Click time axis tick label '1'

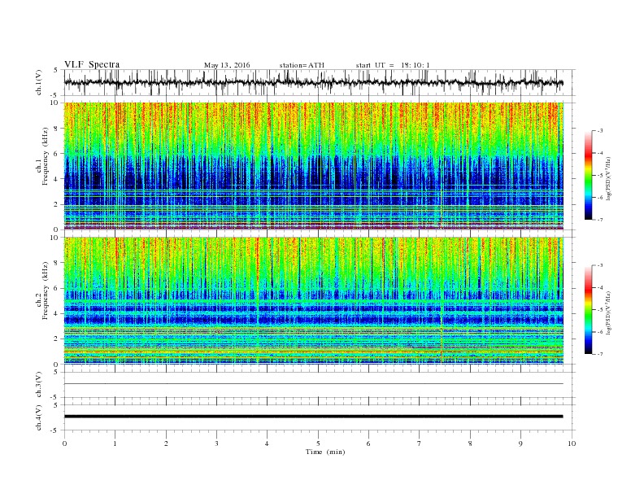tap(115, 443)
